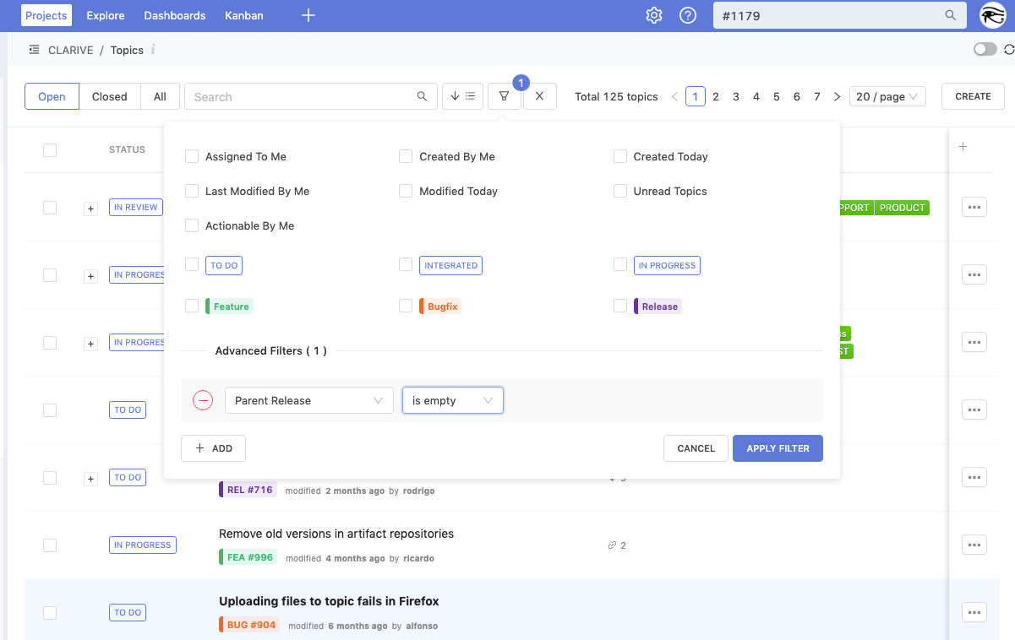
Task: Open topic Uploading files to topic fails in Firefox
Action: [x=329, y=601]
